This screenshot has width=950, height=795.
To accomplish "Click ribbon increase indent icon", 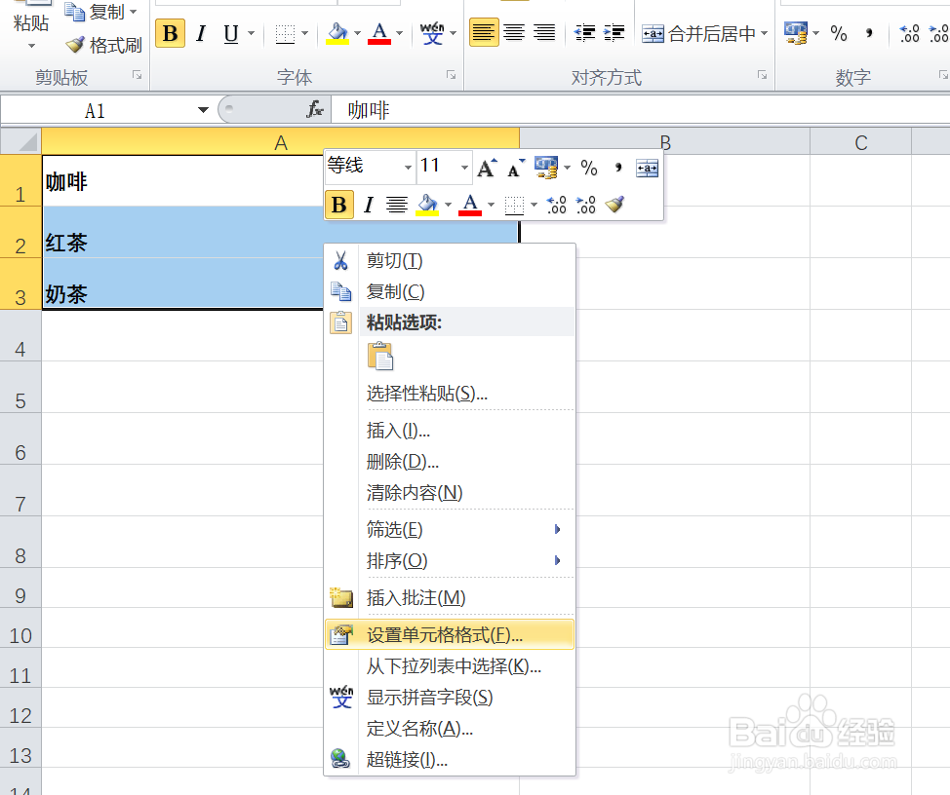I will click(614, 33).
